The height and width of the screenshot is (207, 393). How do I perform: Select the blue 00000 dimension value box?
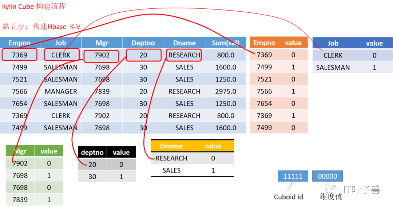click(327, 176)
